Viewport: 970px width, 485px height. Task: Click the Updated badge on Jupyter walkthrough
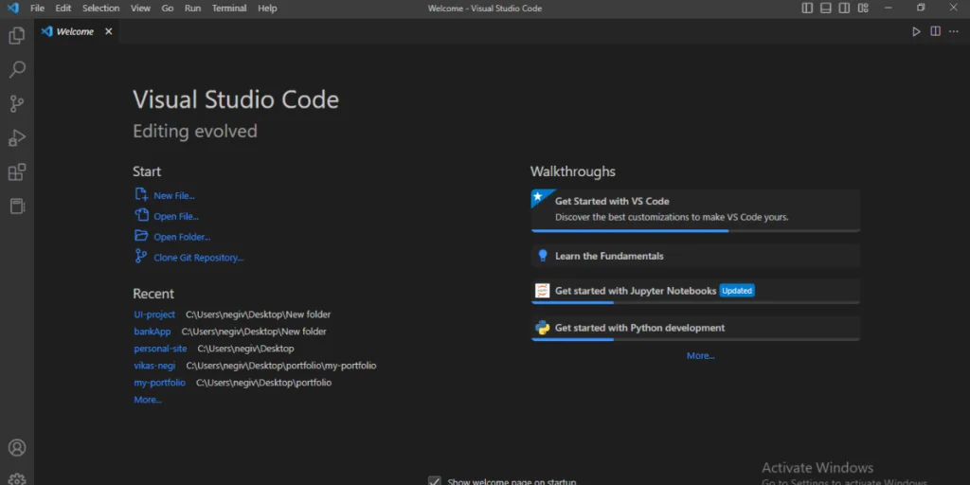click(x=737, y=291)
